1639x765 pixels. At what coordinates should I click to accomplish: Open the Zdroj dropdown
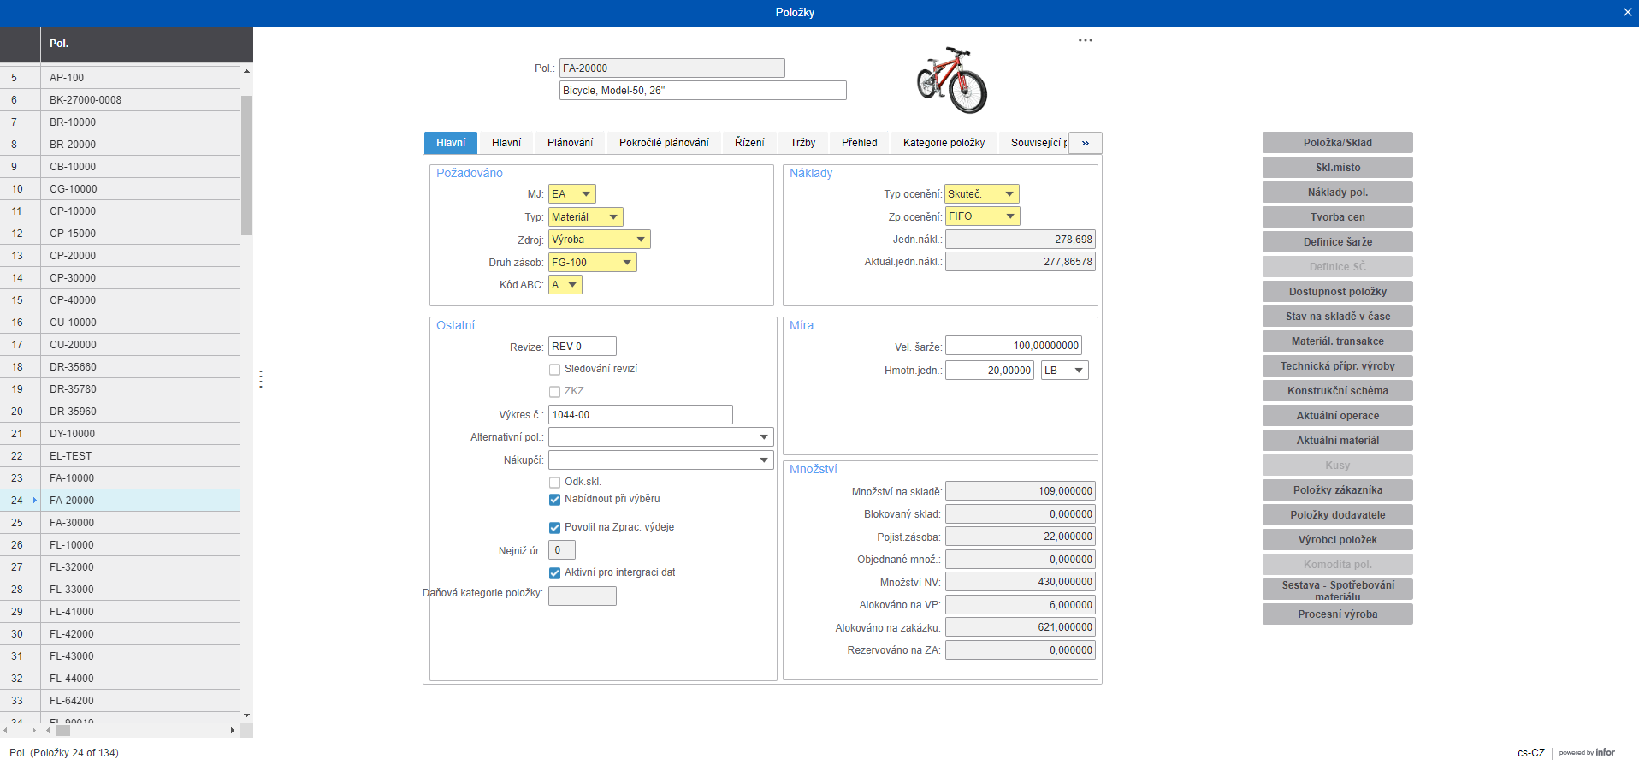pyautogui.click(x=641, y=240)
